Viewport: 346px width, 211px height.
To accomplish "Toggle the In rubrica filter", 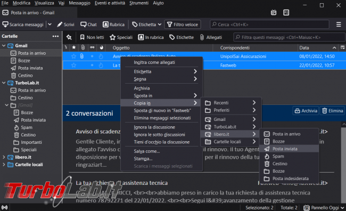I will 151,37.
